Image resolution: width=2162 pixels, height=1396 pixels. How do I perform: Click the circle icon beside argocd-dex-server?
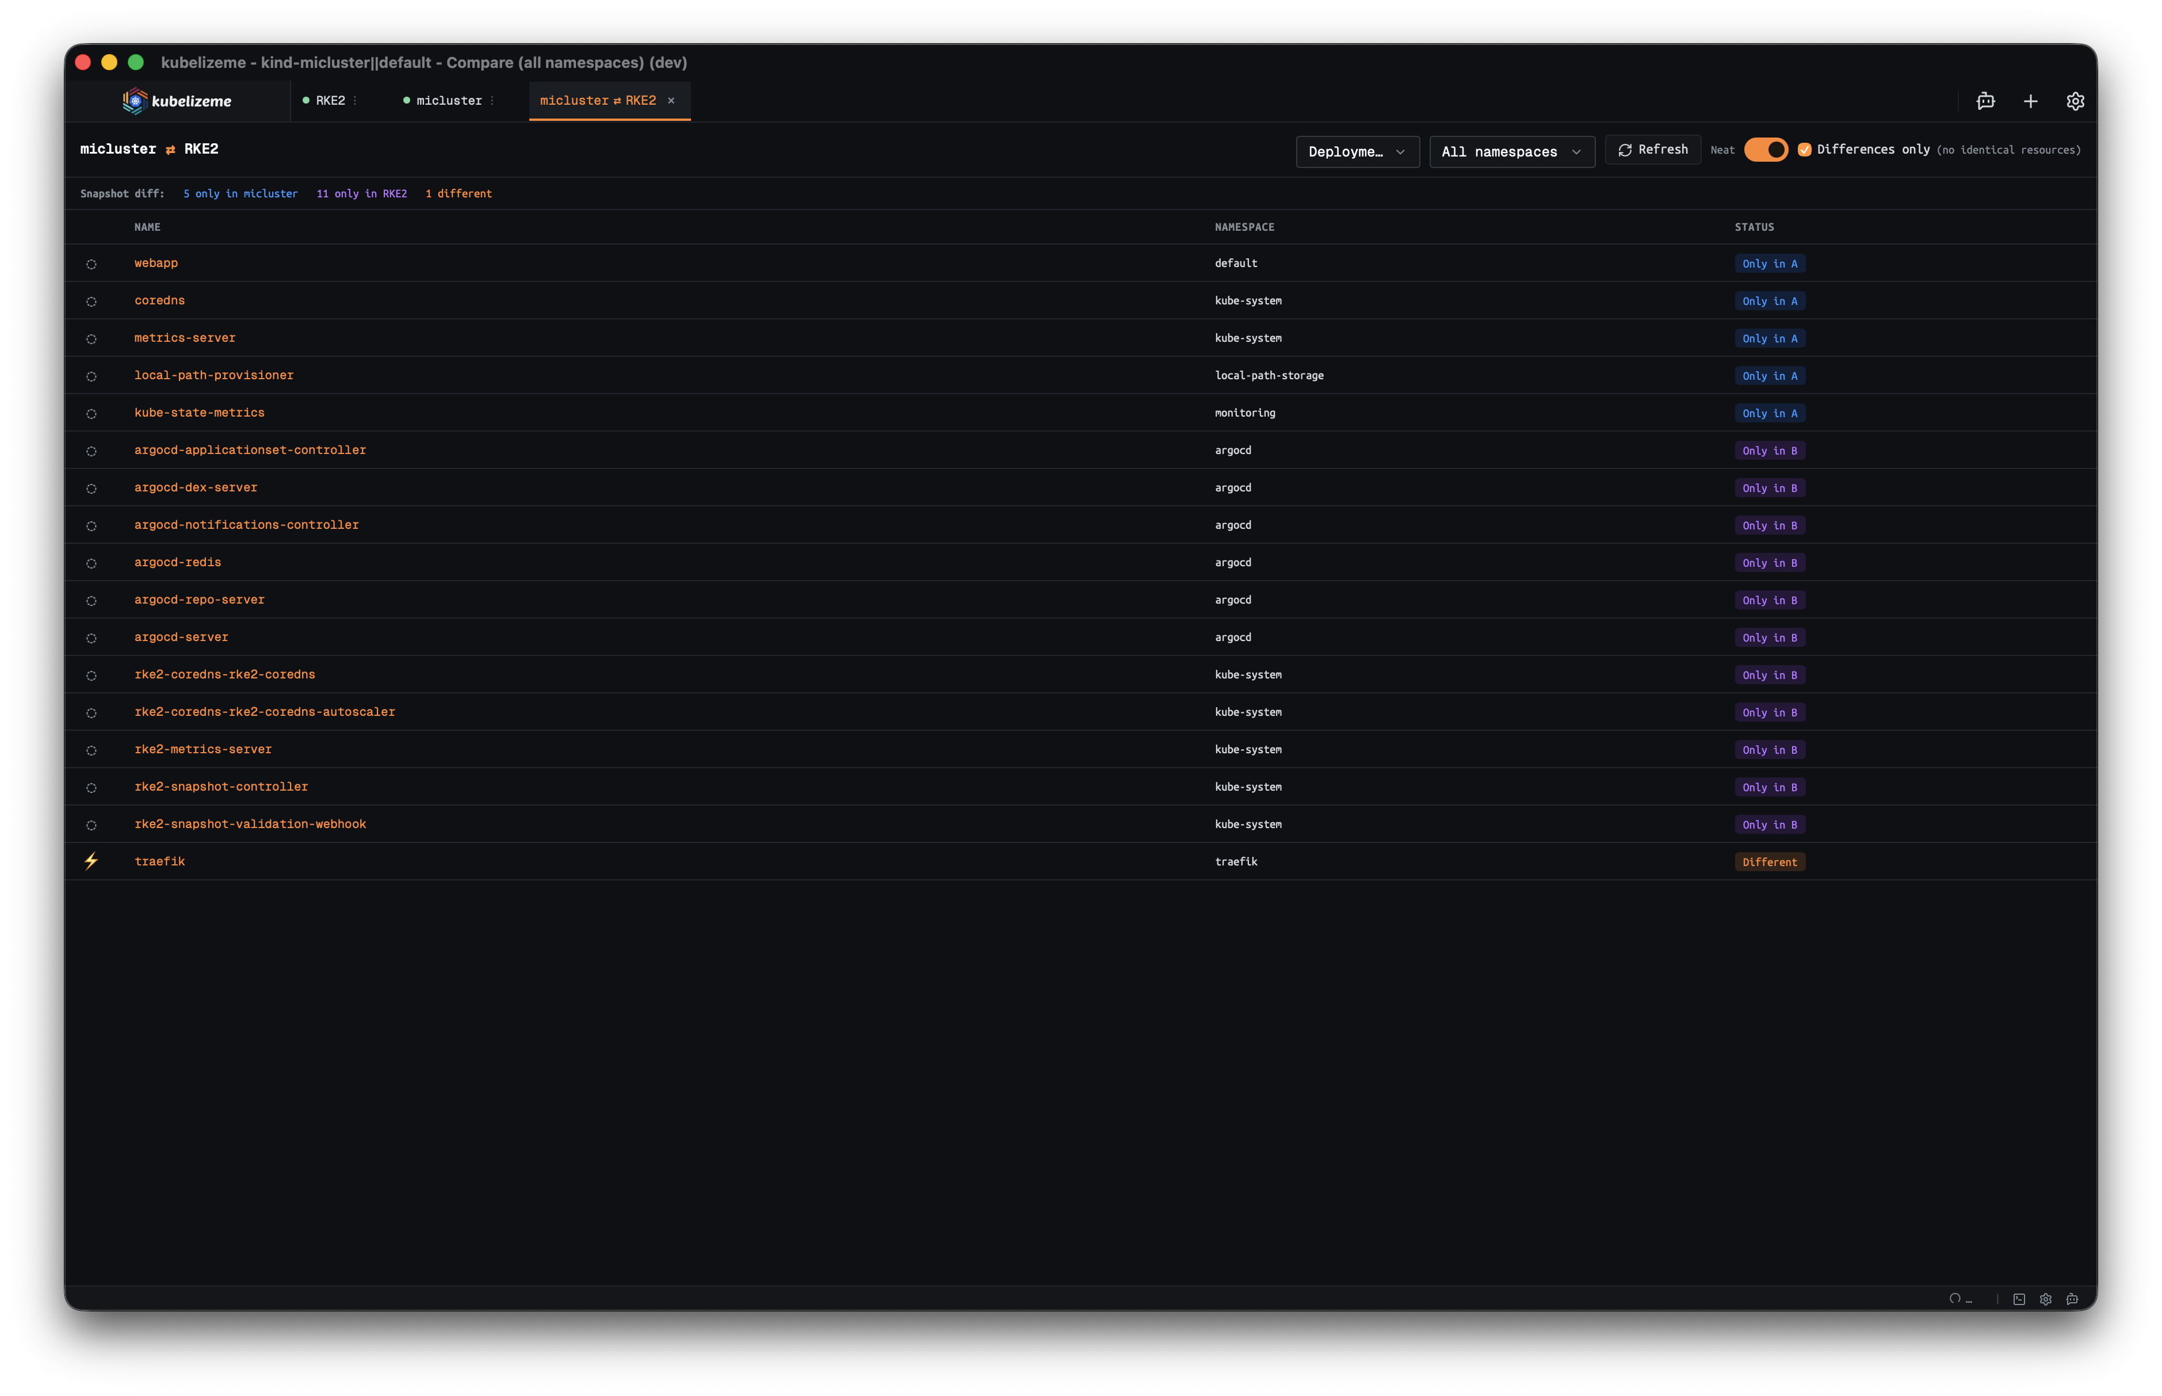(91, 488)
